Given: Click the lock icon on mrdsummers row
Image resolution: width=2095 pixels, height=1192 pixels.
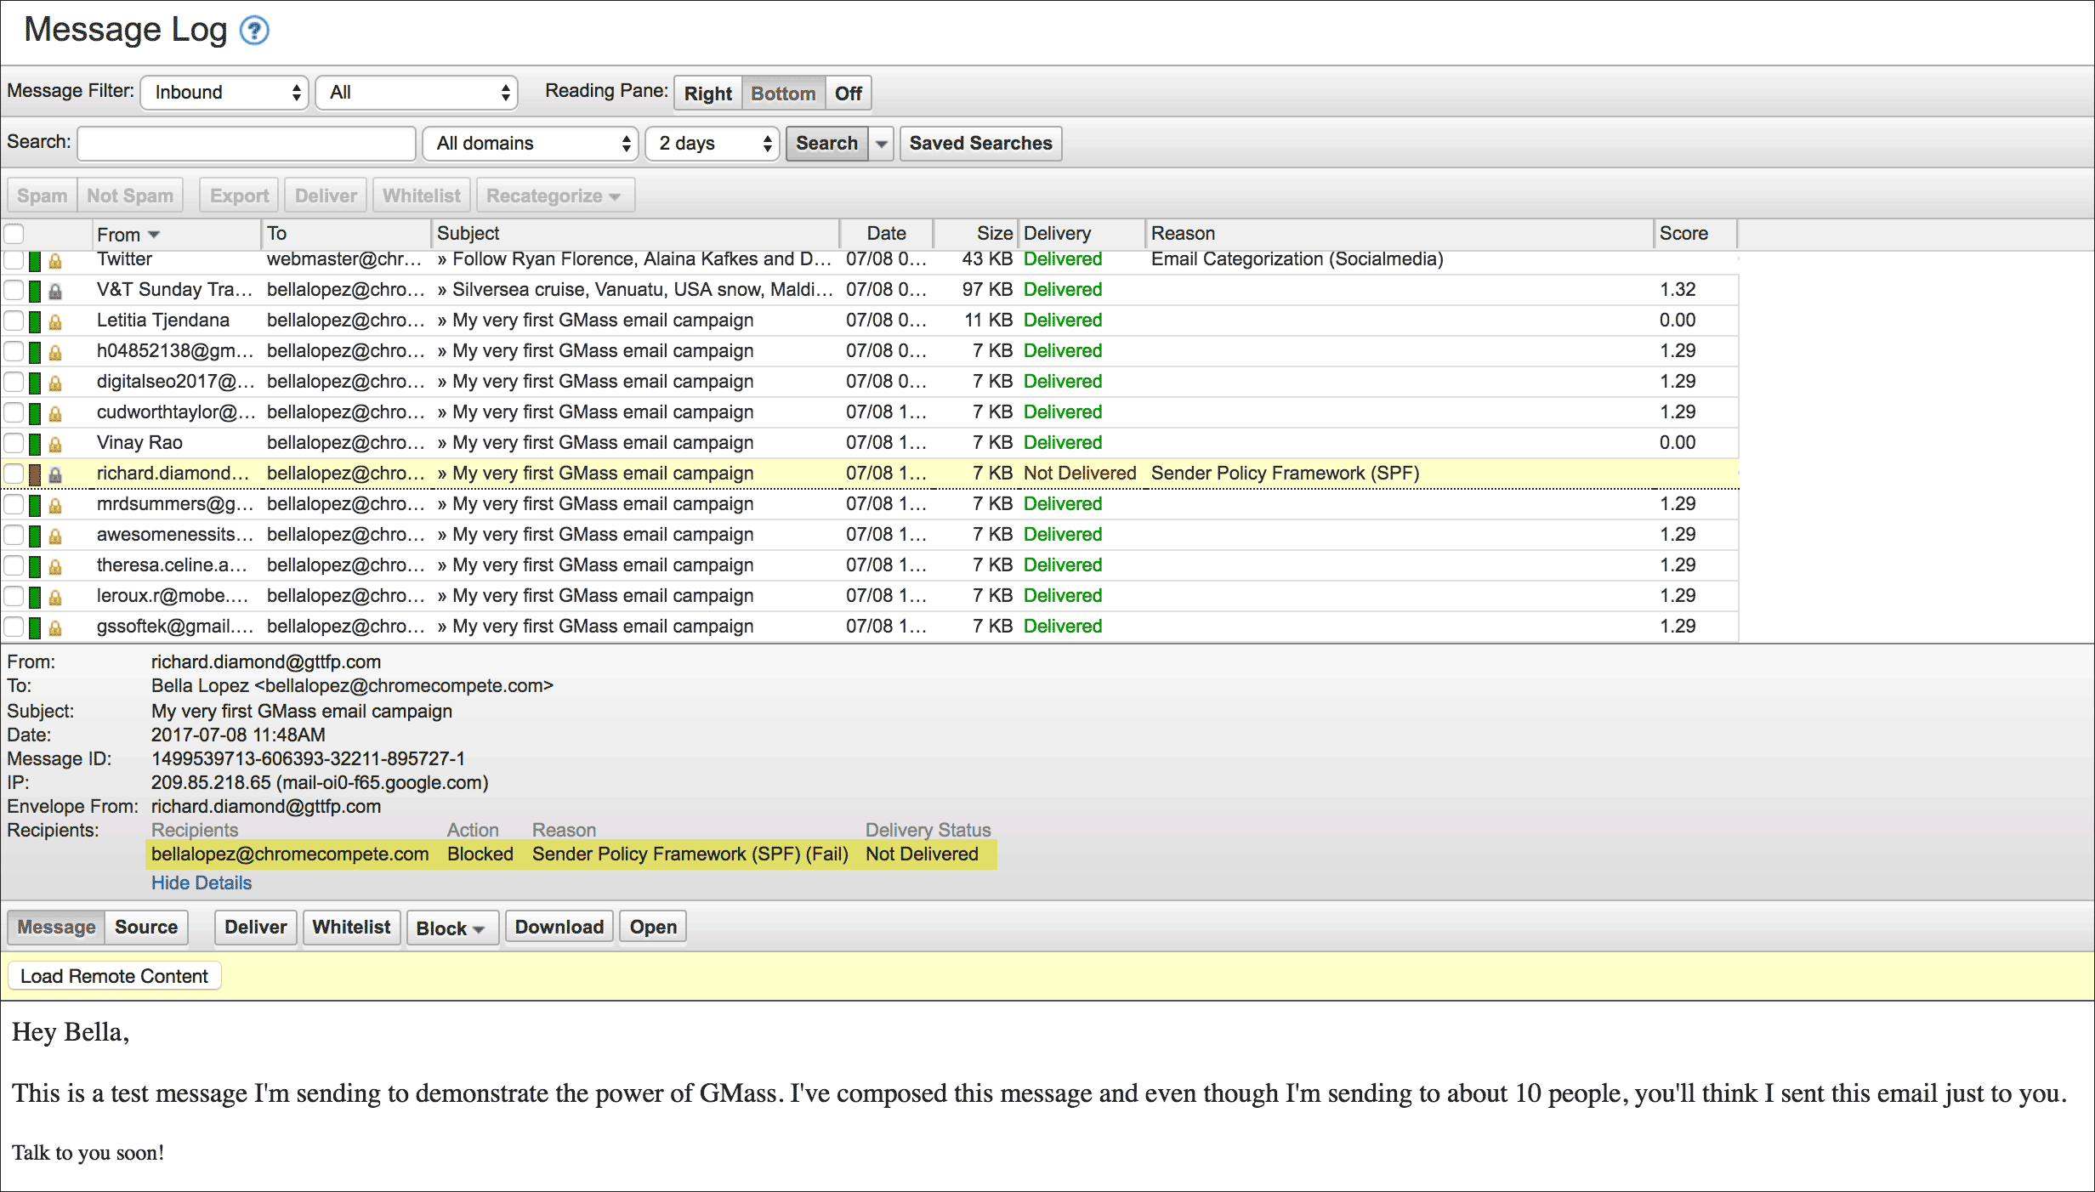Looking at the screenshot, I should click(55, 506).
